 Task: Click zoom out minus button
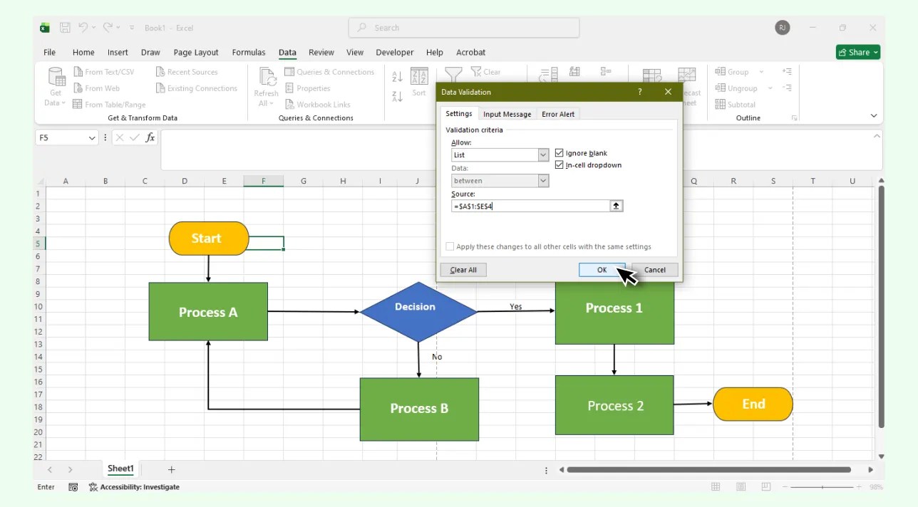coord(785,487)
